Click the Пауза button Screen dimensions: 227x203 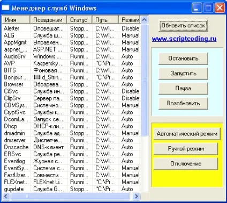pos(183,89)
